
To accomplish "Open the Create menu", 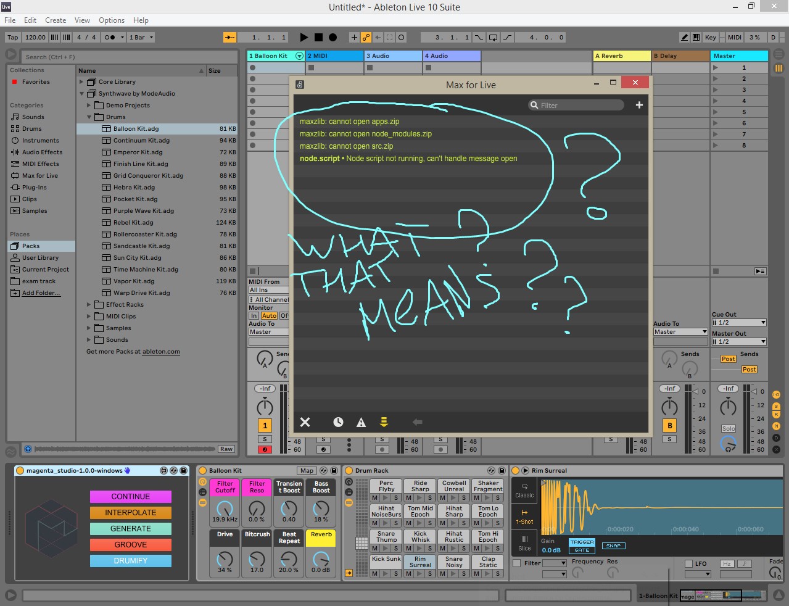I will tap(56, 20).
